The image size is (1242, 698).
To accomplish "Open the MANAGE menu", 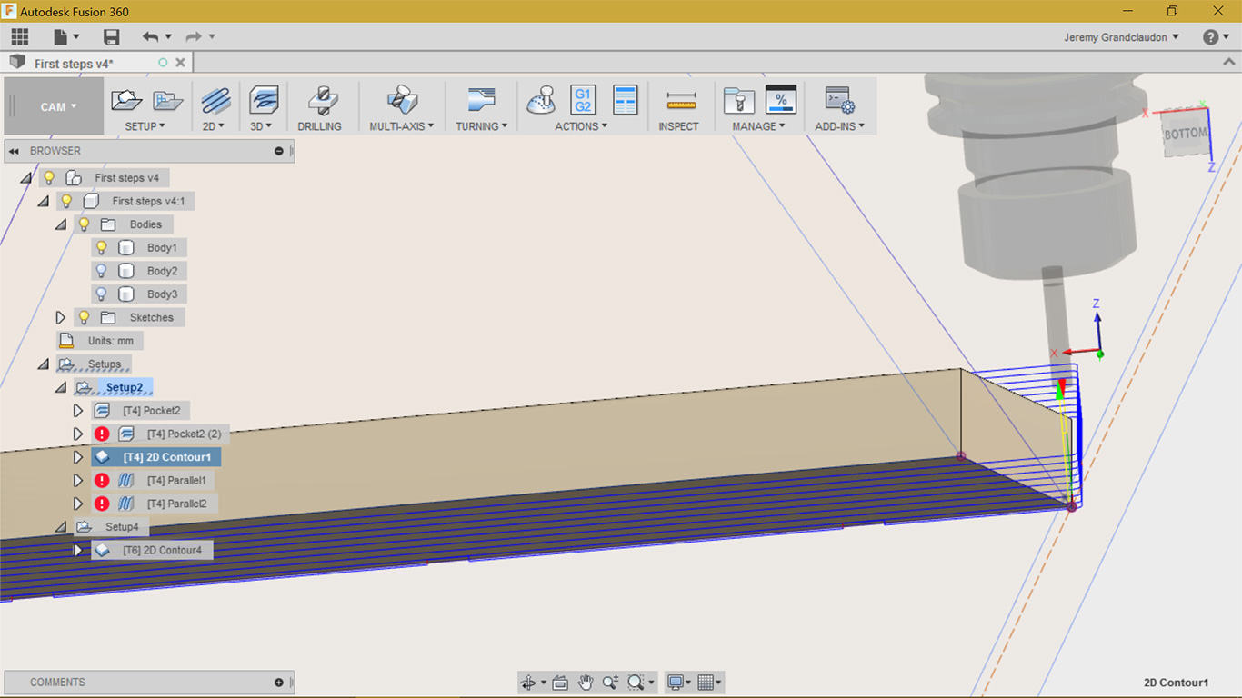I will click(x=758, y=126).
